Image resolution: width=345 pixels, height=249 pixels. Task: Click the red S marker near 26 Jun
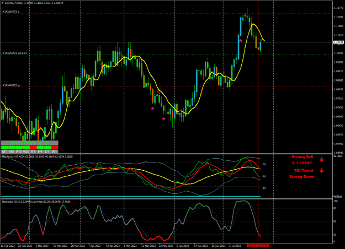(x=224, y=73)
